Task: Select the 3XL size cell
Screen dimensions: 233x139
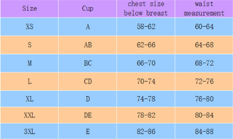Action: (x=29, y=131)
